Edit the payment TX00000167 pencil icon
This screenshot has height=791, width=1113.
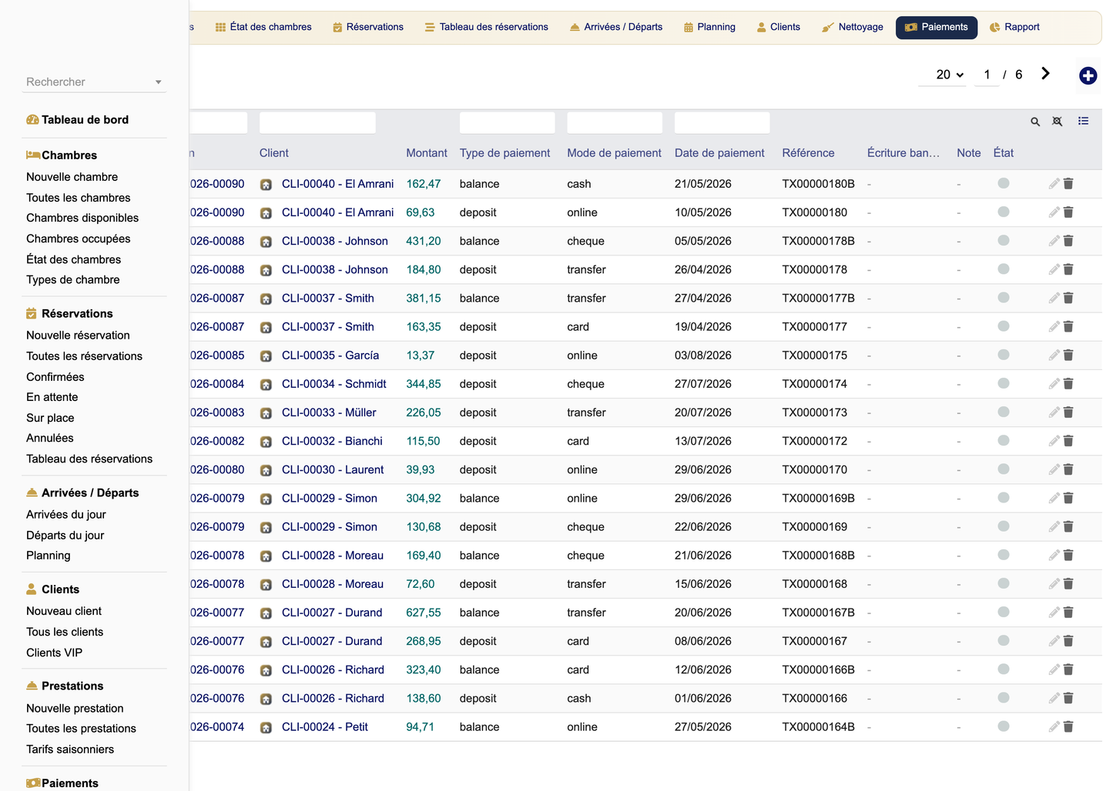coord(1054,641)
